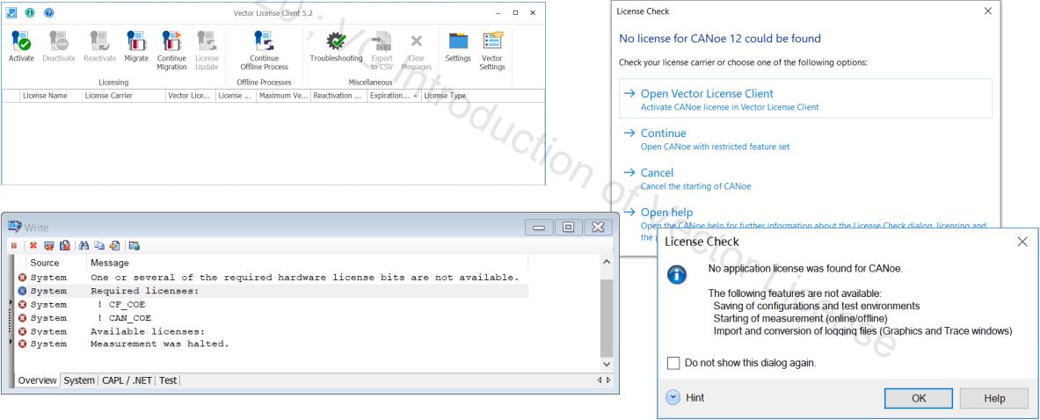Screen dimensions: 1040x420
Task: Expand the Hint section chevron
Action: (x=673, y=397)
